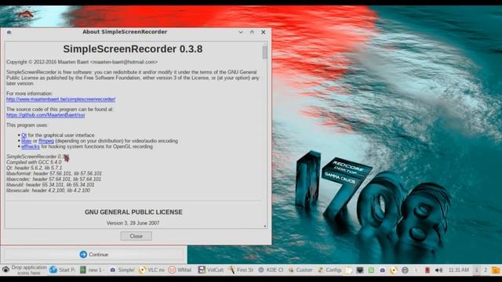Switch to virtual desktop 1 in pager

click(476, 270)
